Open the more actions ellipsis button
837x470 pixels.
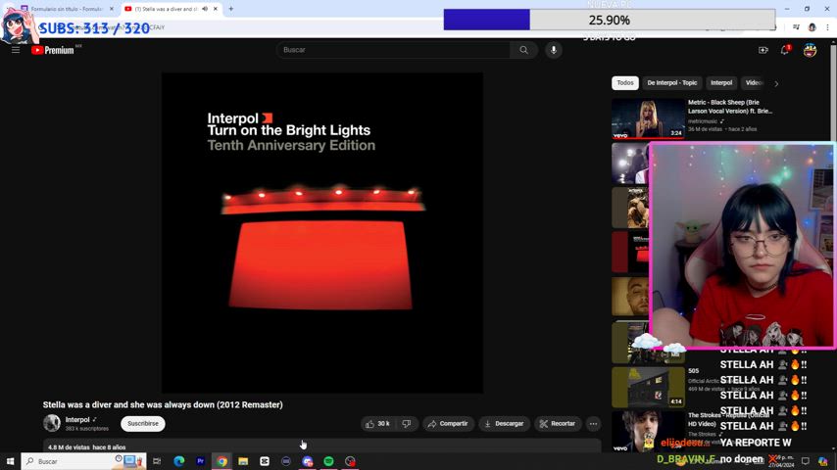(593, 424)
